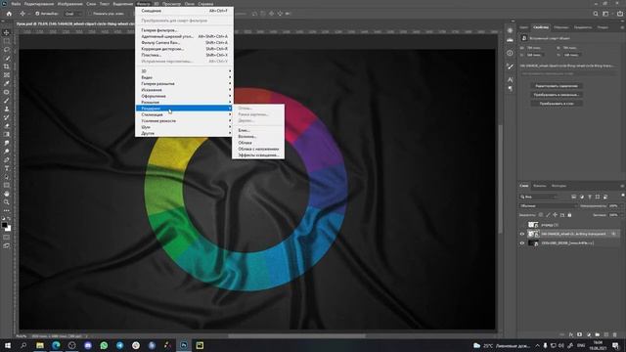Open the blend mode dropdown
Viewport: 626px width, 352px height.
(548, 206)
